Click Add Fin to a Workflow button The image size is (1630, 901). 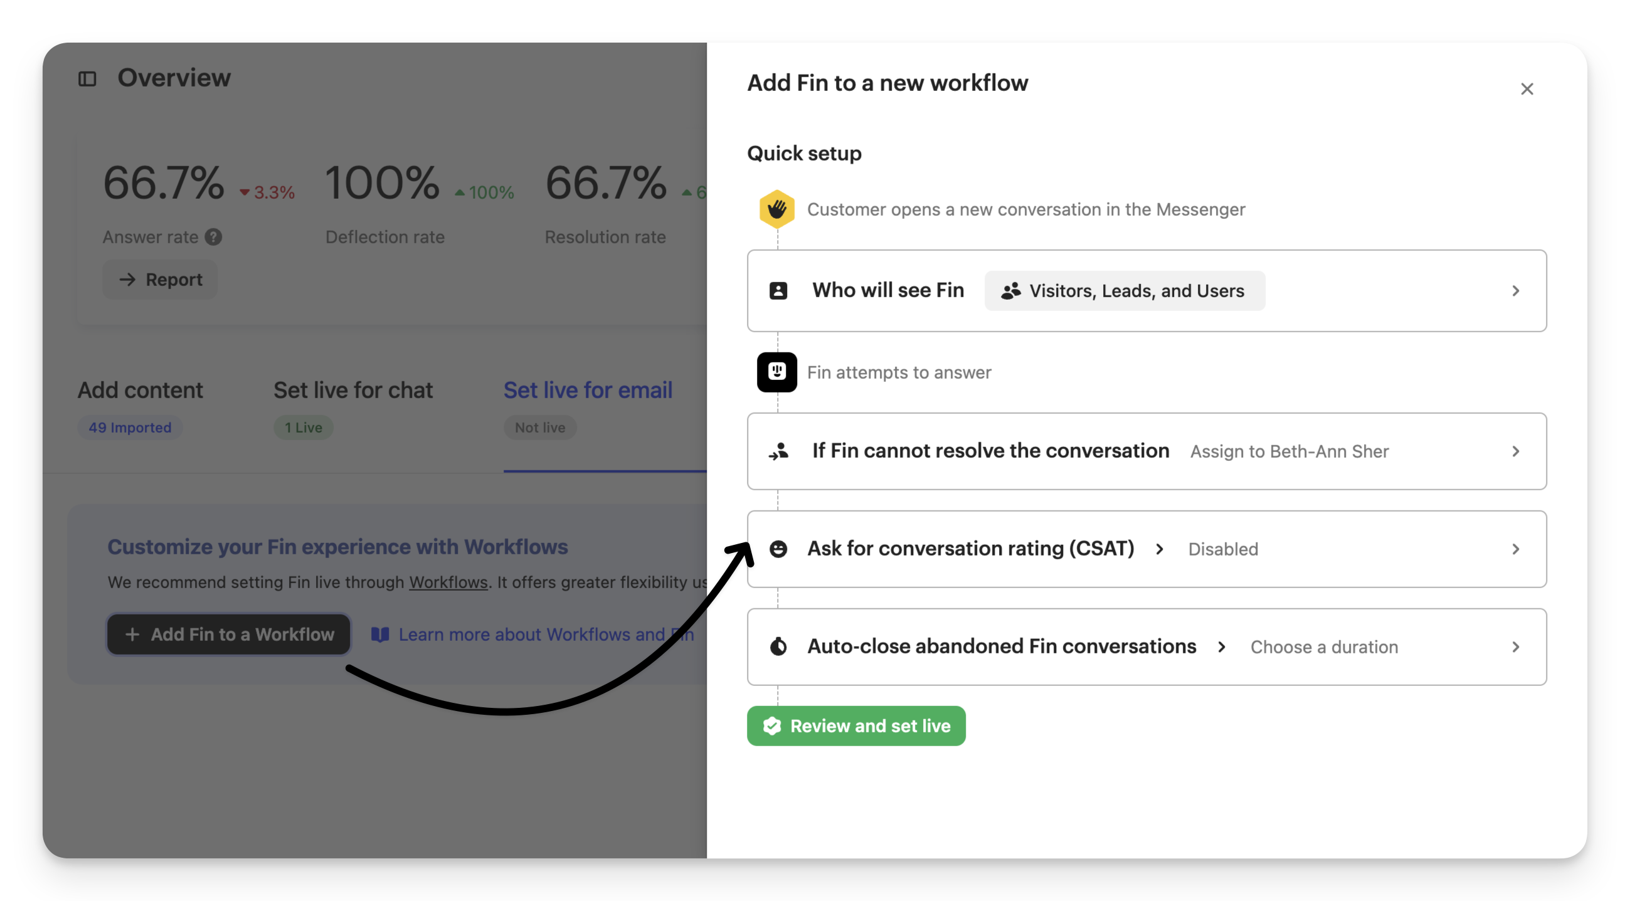(228, 634)
